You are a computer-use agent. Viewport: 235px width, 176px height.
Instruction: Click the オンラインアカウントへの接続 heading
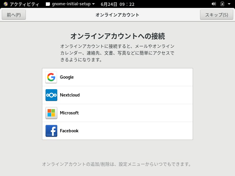click(117, 36)
